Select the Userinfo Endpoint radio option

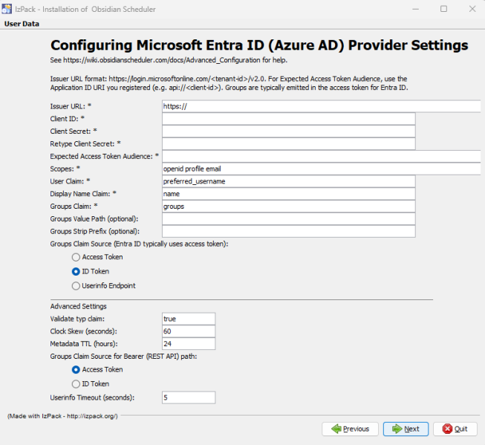(104, 285)
